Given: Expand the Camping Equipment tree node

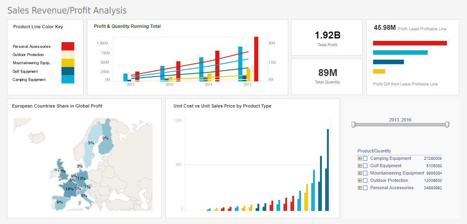Looking at the screenshot, I should coord(360,158).
